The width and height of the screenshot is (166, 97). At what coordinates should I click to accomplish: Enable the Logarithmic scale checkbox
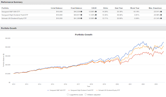68,94
